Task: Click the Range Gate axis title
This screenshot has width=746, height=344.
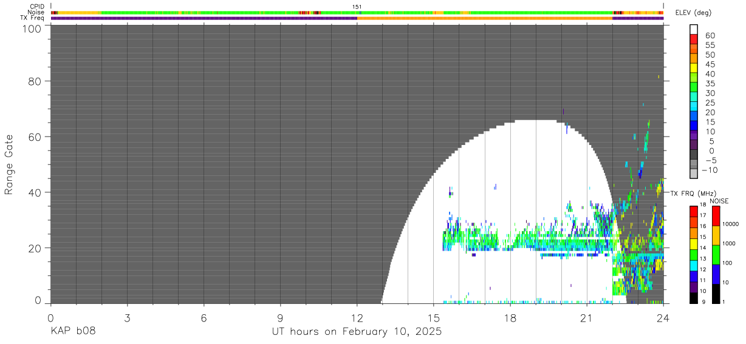Action: pos(9,164)
